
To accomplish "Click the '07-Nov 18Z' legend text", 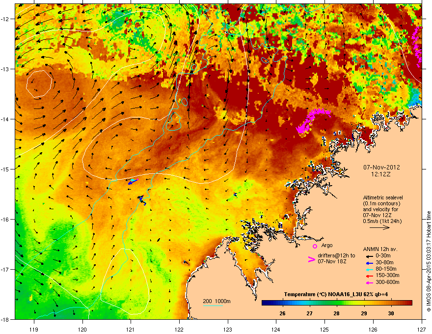I will 332,261.
